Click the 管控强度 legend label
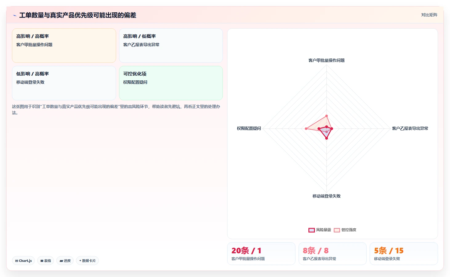450x277 pixels. pyautogui.click(x=349, y=230)
